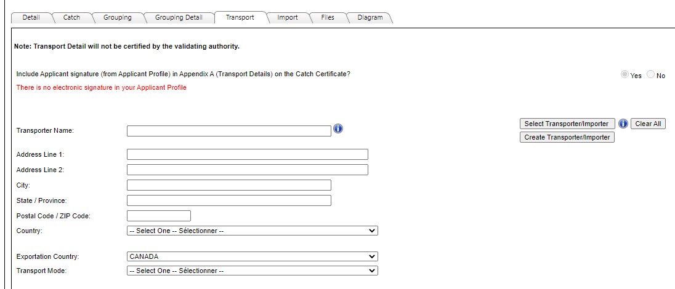The height and width of the screenshot is (289, 675).
Task: Click Select Transporter/Importer button
Action: click(567, 124)
